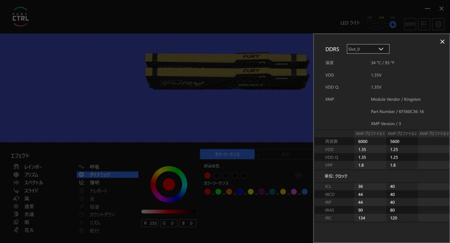
Task: Click the B value field
Action: [x=188, y=223]
